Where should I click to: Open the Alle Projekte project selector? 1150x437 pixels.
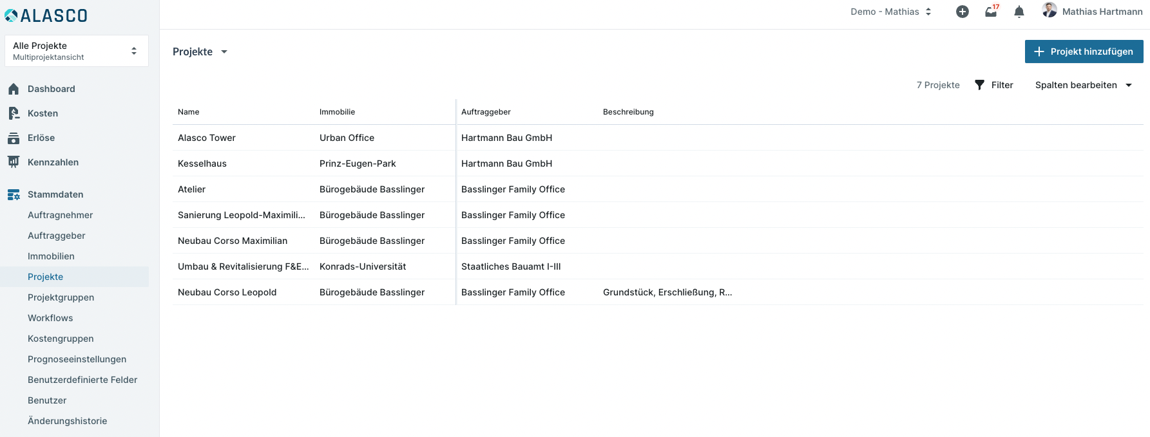tap(77, 51)
